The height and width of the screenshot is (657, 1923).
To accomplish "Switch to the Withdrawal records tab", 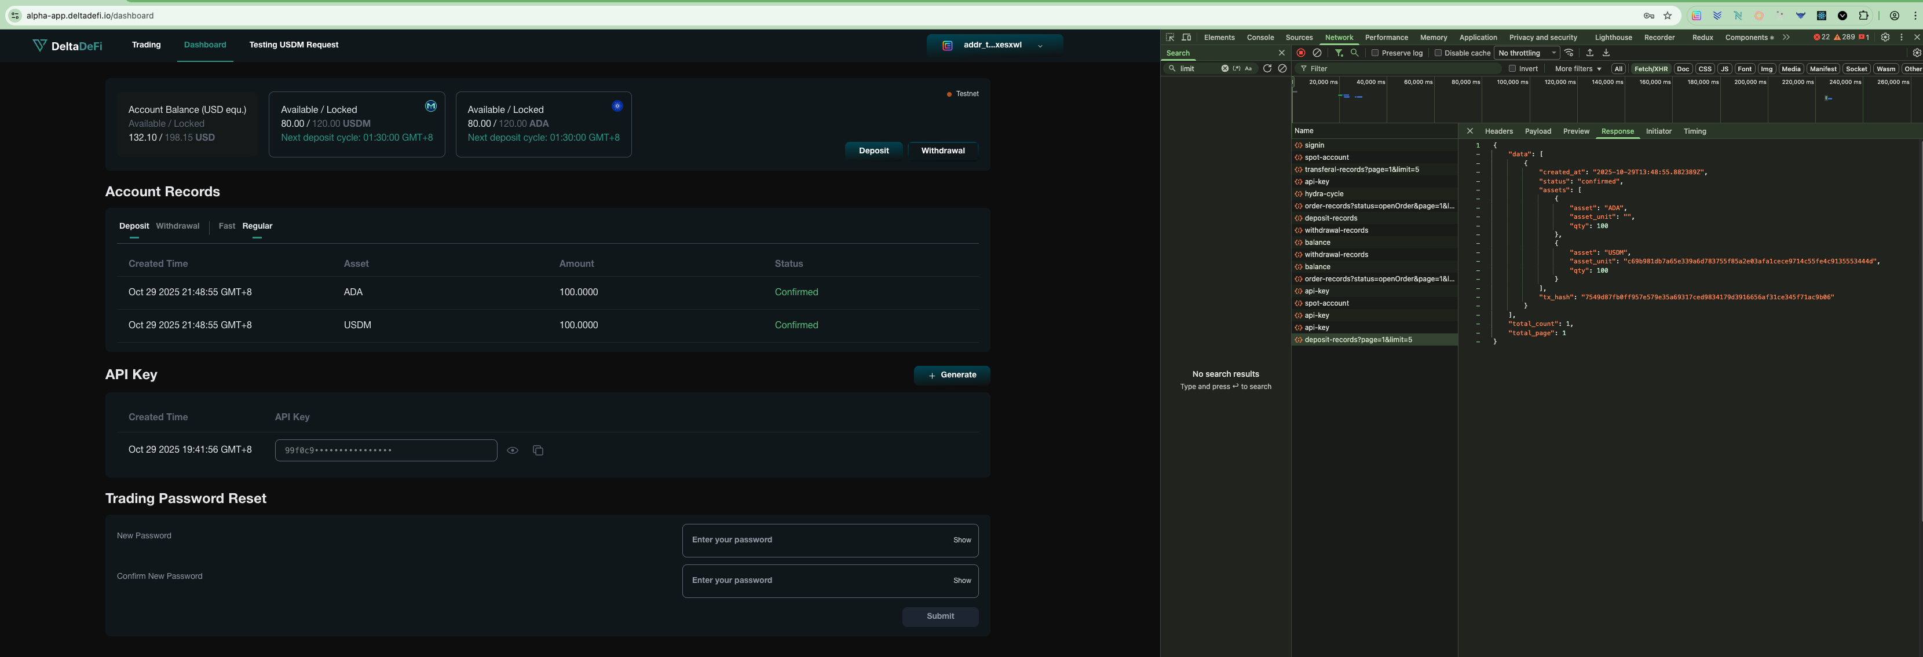I will click(178, 226).
